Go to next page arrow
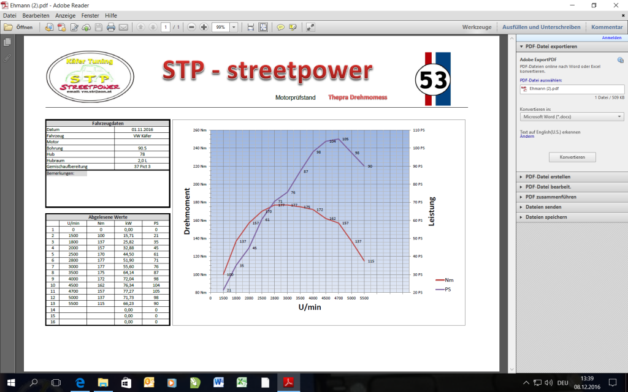The width and height of the screenshot is (628, 392). (153, 27)
